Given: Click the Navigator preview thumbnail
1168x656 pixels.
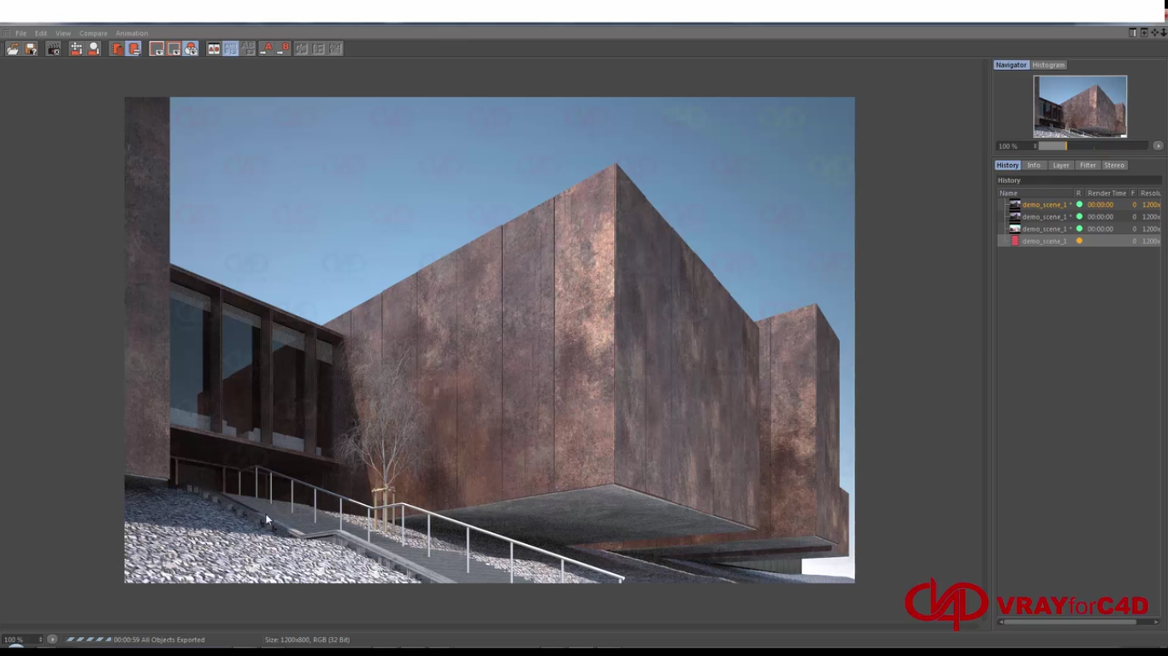Looking at the screenshot, I should coord(1080,107).
